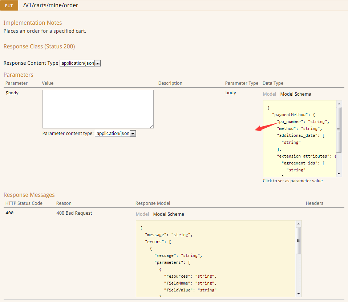Select the Model Schema tab in Data Type column
348x302 pixels.
[x=295, y=94]
